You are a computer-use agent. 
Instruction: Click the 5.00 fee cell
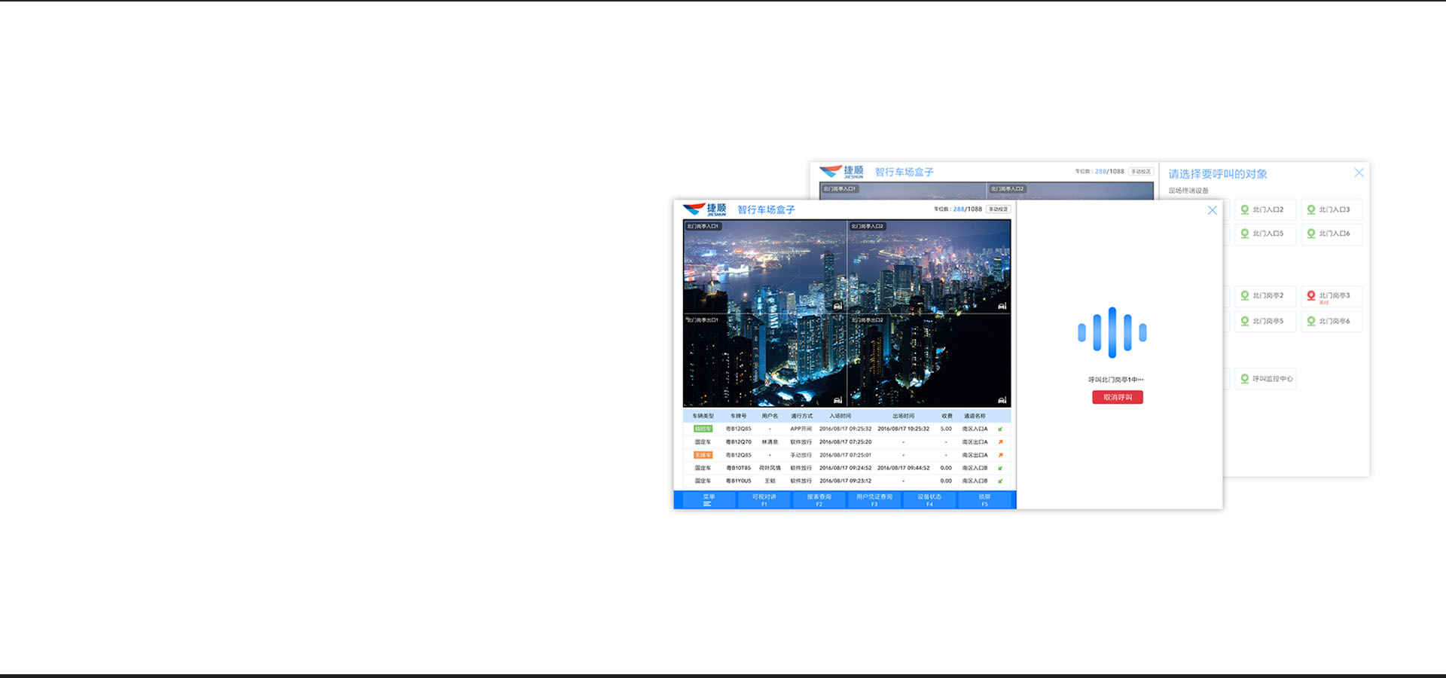tap(946, 429)
